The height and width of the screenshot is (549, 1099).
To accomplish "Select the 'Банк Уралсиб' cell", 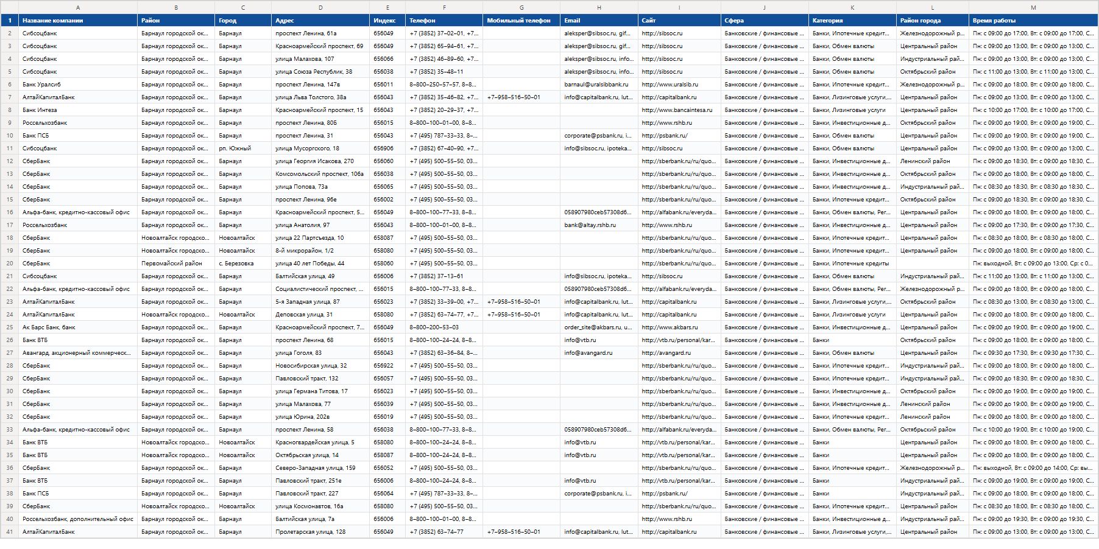I will (x=78, y=84).
